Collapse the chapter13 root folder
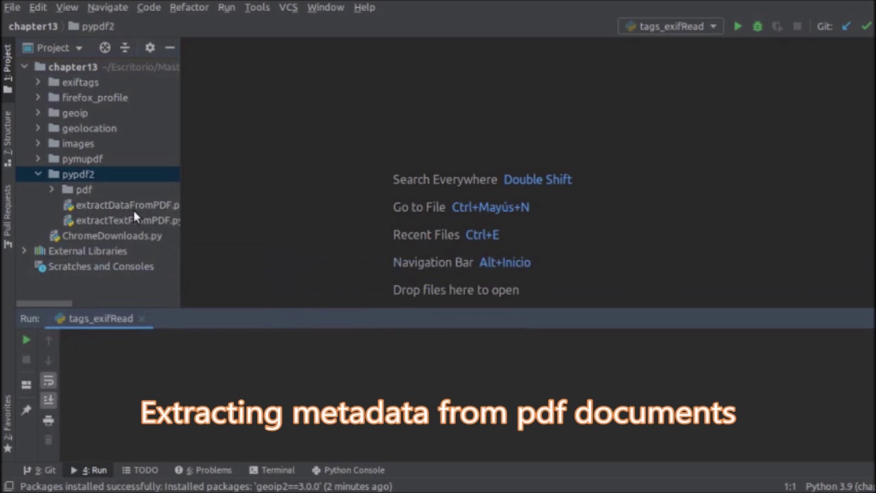Screen dimensions: 876x493 point(25,66)
